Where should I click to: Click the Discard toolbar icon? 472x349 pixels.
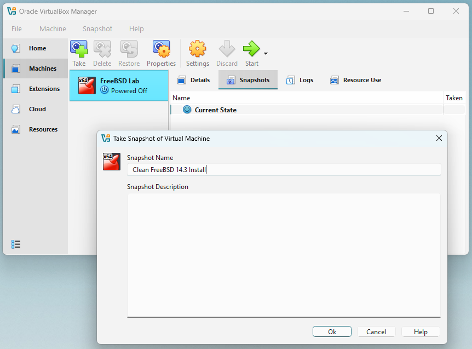[x=227, y=49]
